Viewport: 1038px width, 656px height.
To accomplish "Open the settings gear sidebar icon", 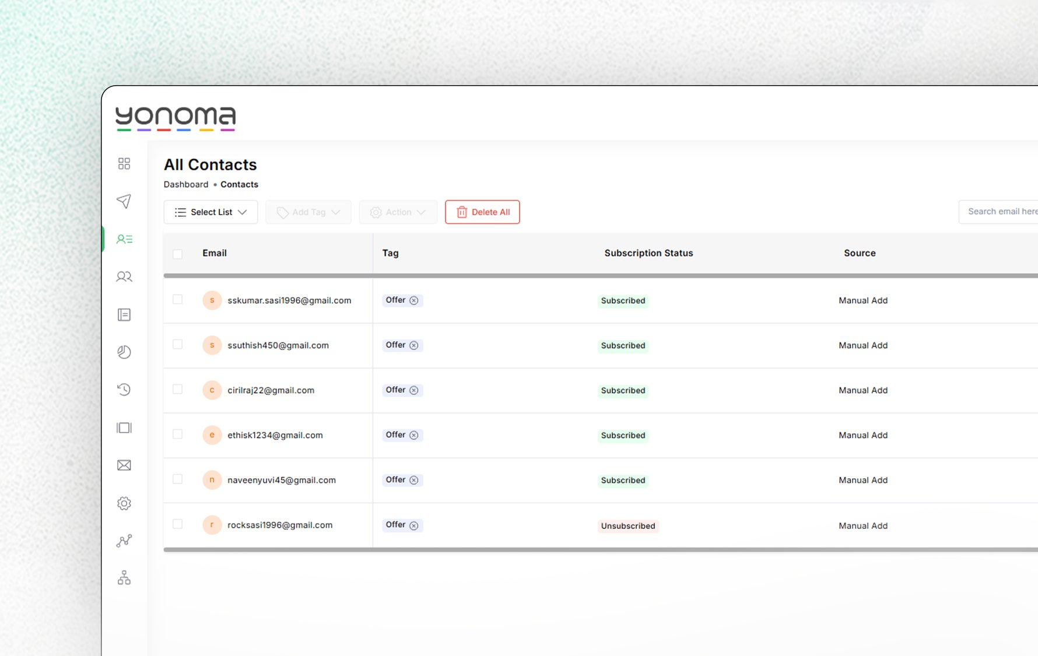I will click(124, 503).
